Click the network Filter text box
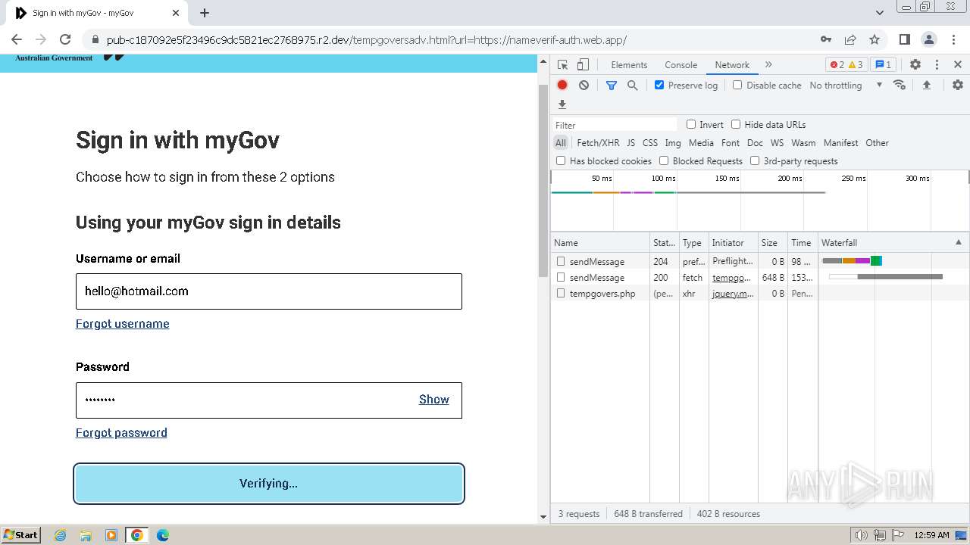 (x=615, y=125)
